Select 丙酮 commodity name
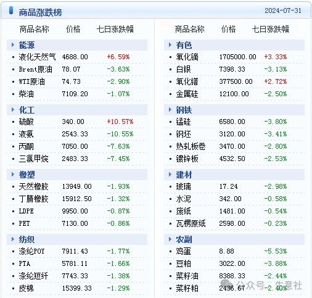 [x=26, y=146]
